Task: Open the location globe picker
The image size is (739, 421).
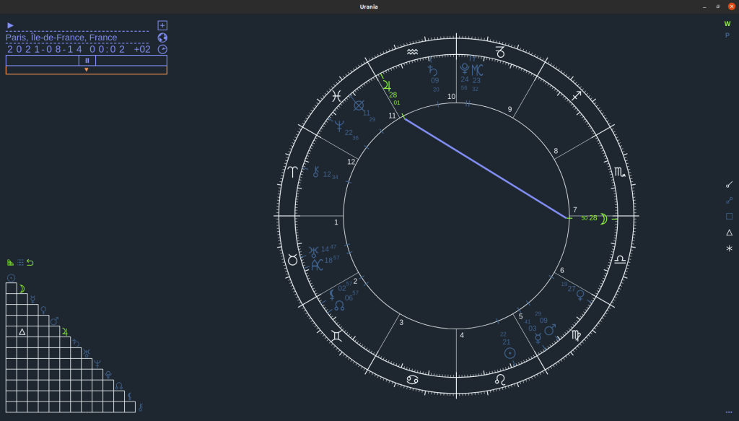Action: 162,38
